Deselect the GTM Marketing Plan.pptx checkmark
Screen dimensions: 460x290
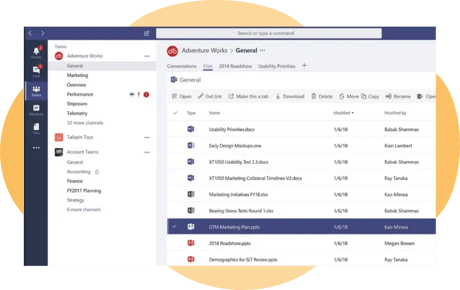[x=174, y=226]
